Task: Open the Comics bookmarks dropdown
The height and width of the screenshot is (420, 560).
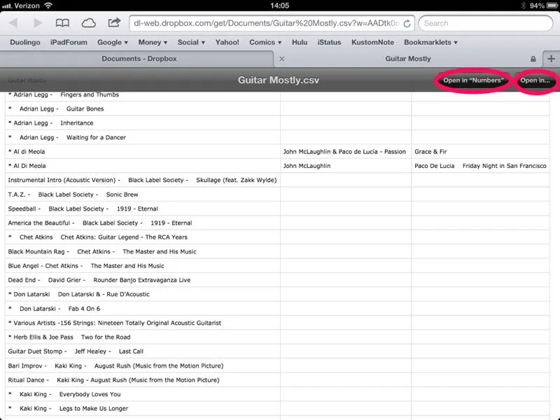Action: tap(266, 42)
